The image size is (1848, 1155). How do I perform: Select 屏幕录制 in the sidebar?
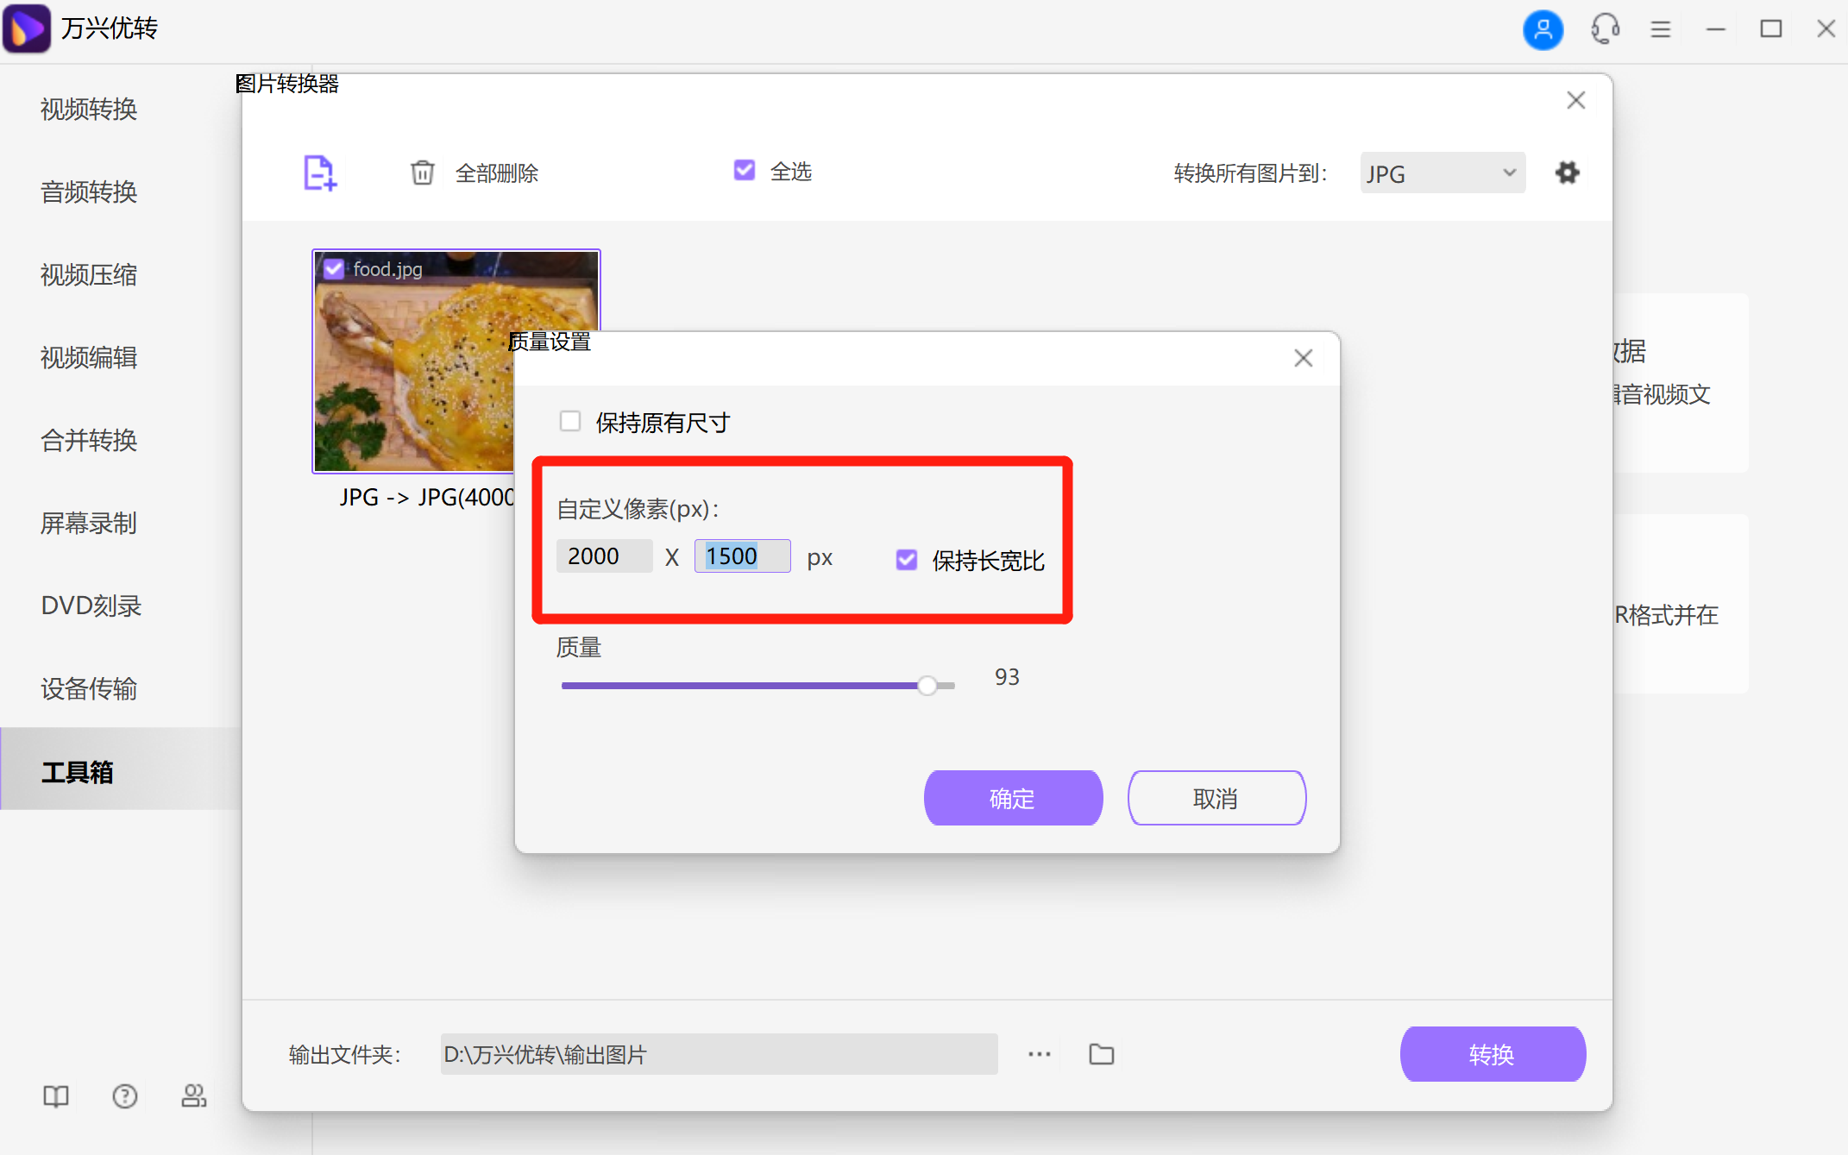coord(88,524)
